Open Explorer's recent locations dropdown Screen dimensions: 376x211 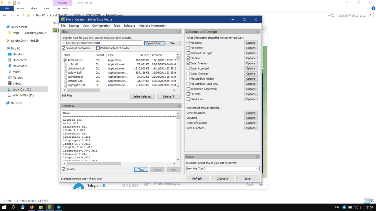17,16
